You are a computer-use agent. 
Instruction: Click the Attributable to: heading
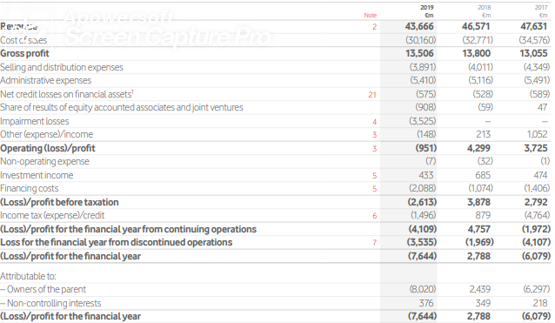[x=28, y=276]
